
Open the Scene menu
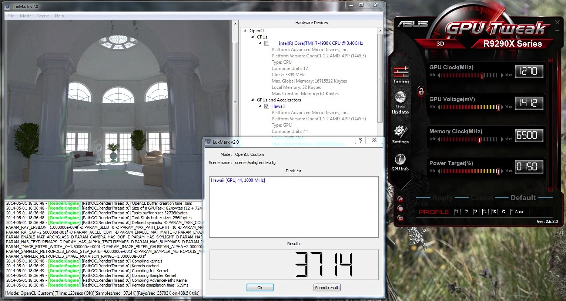tap(43, 16)
